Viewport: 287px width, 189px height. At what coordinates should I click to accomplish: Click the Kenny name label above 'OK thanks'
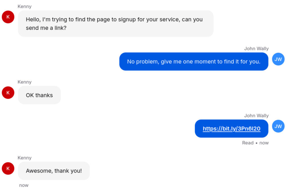(24, 82)
